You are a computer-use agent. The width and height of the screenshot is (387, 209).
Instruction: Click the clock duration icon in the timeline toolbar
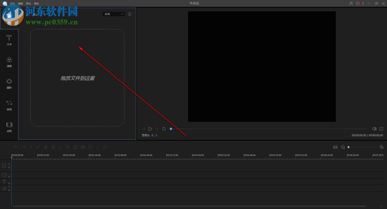click(91, 147)
